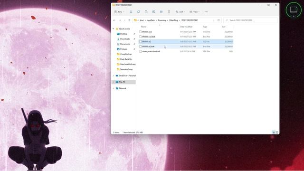304x171 pixels.
Task: Click the file icon of steam_autocloud.vdf
Action: (140, 51)
